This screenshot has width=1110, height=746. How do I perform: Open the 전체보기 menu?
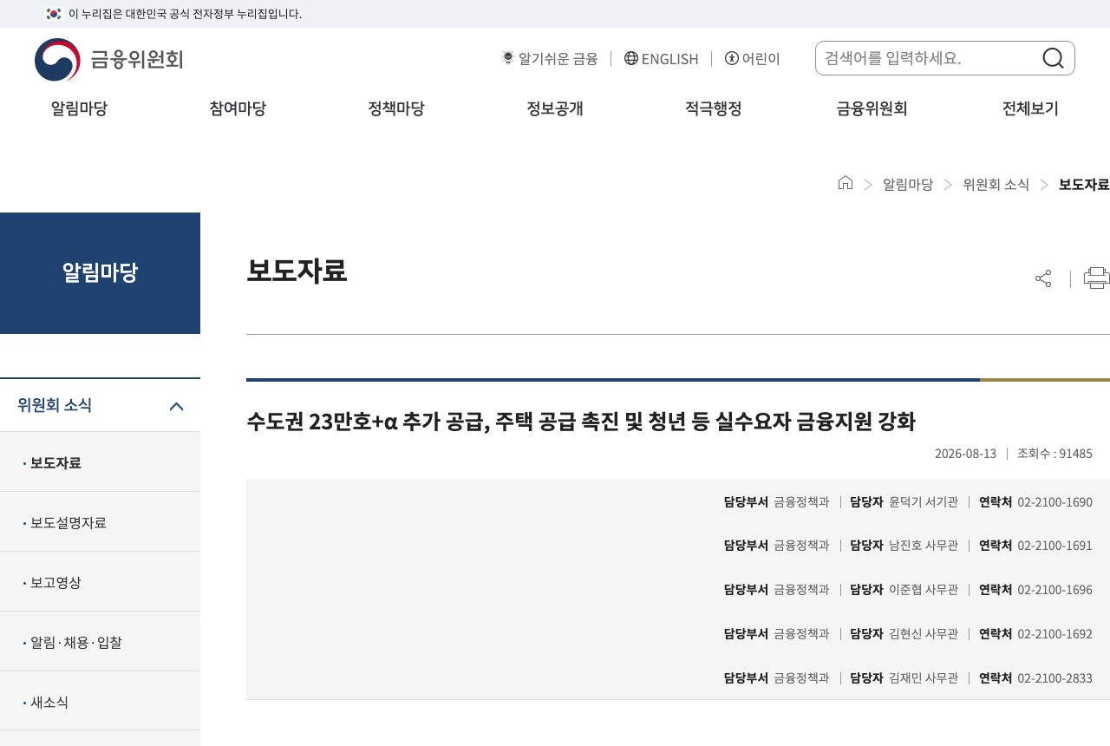point(1031,108)
